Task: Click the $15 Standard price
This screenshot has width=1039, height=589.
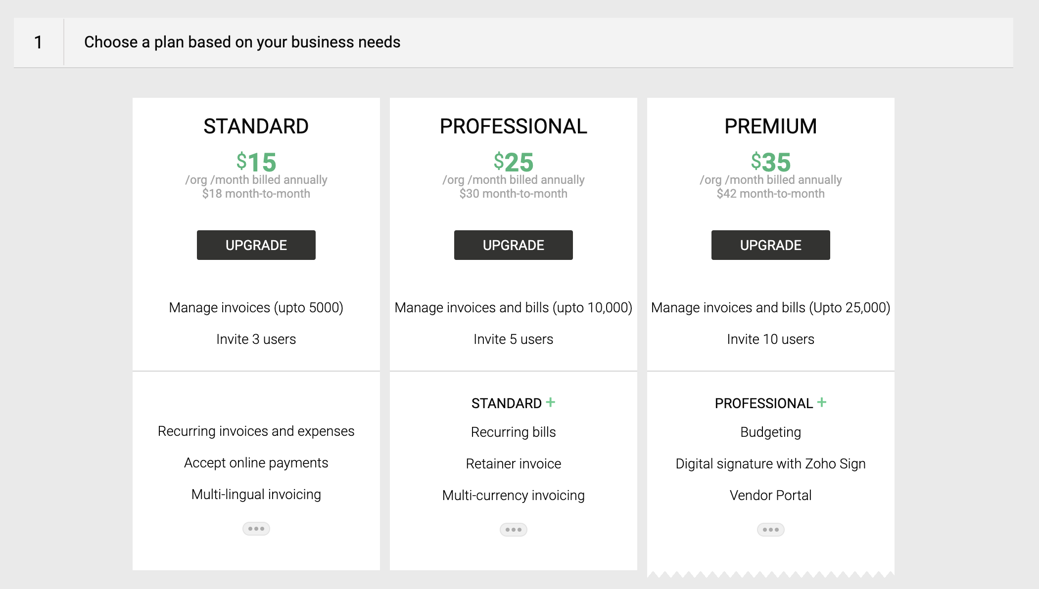Action: click(x=256, y=162)
